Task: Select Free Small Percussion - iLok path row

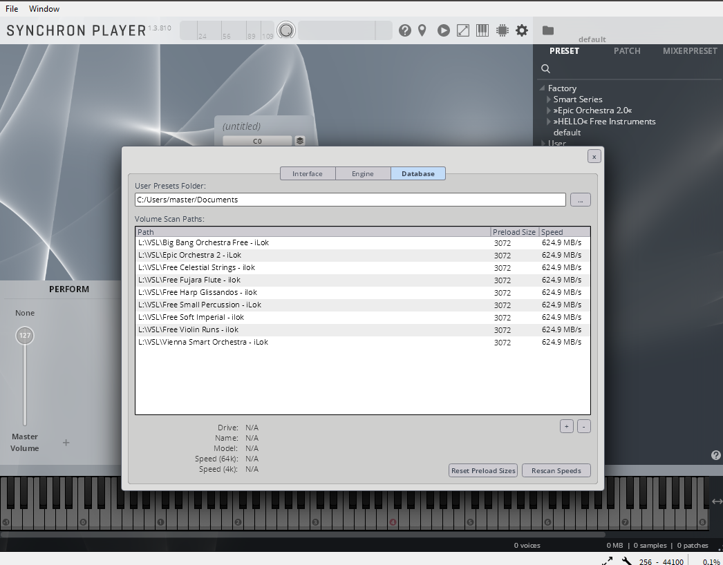Action: click(363, 305)
